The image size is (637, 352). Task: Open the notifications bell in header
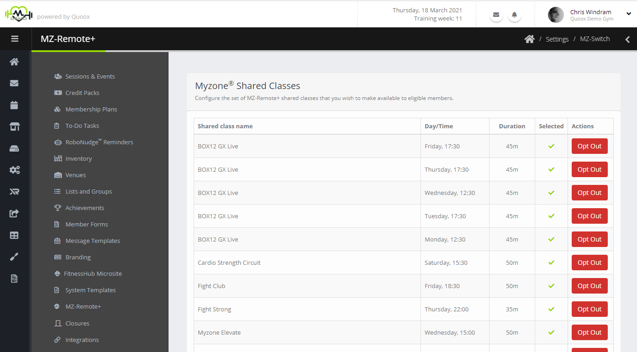point(515,15)
